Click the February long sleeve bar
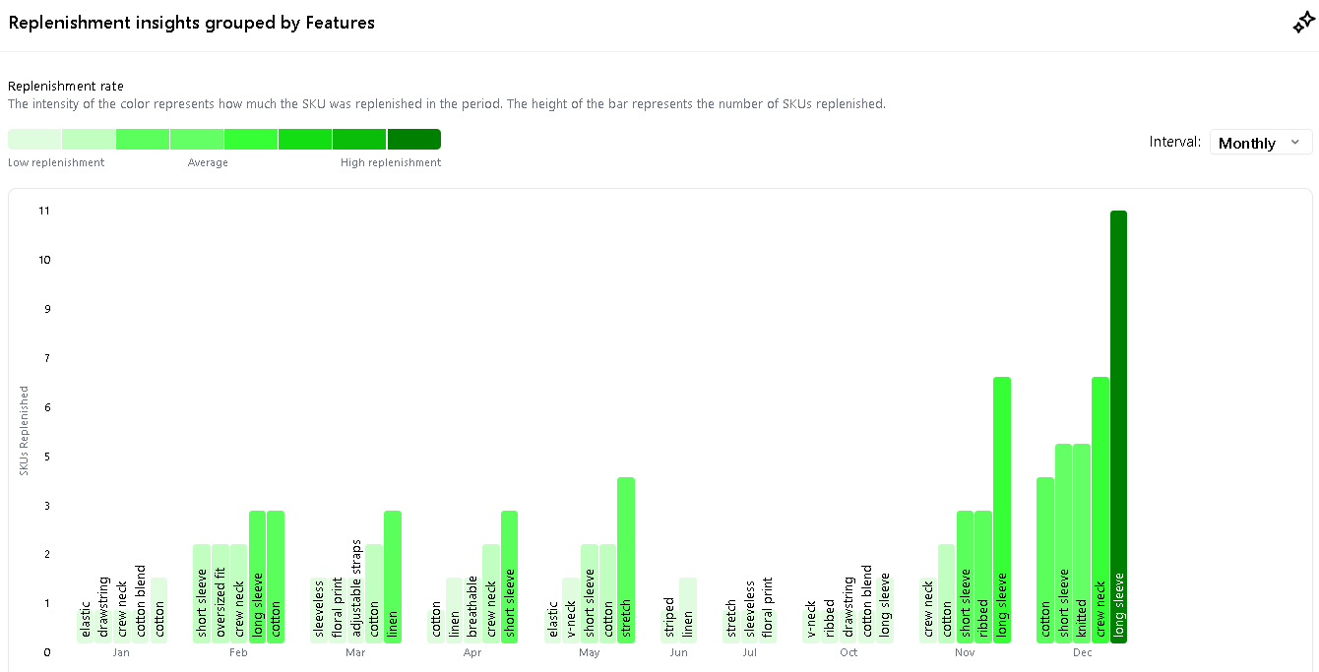Viewport: 1319px width, 672px height. click(x=257, y=576)
